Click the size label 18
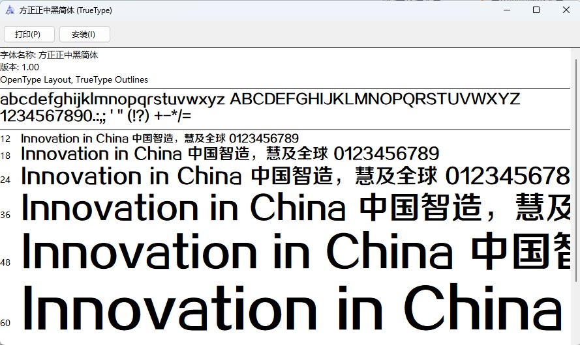This screenshot has width=580, height=345. point(5,156)
